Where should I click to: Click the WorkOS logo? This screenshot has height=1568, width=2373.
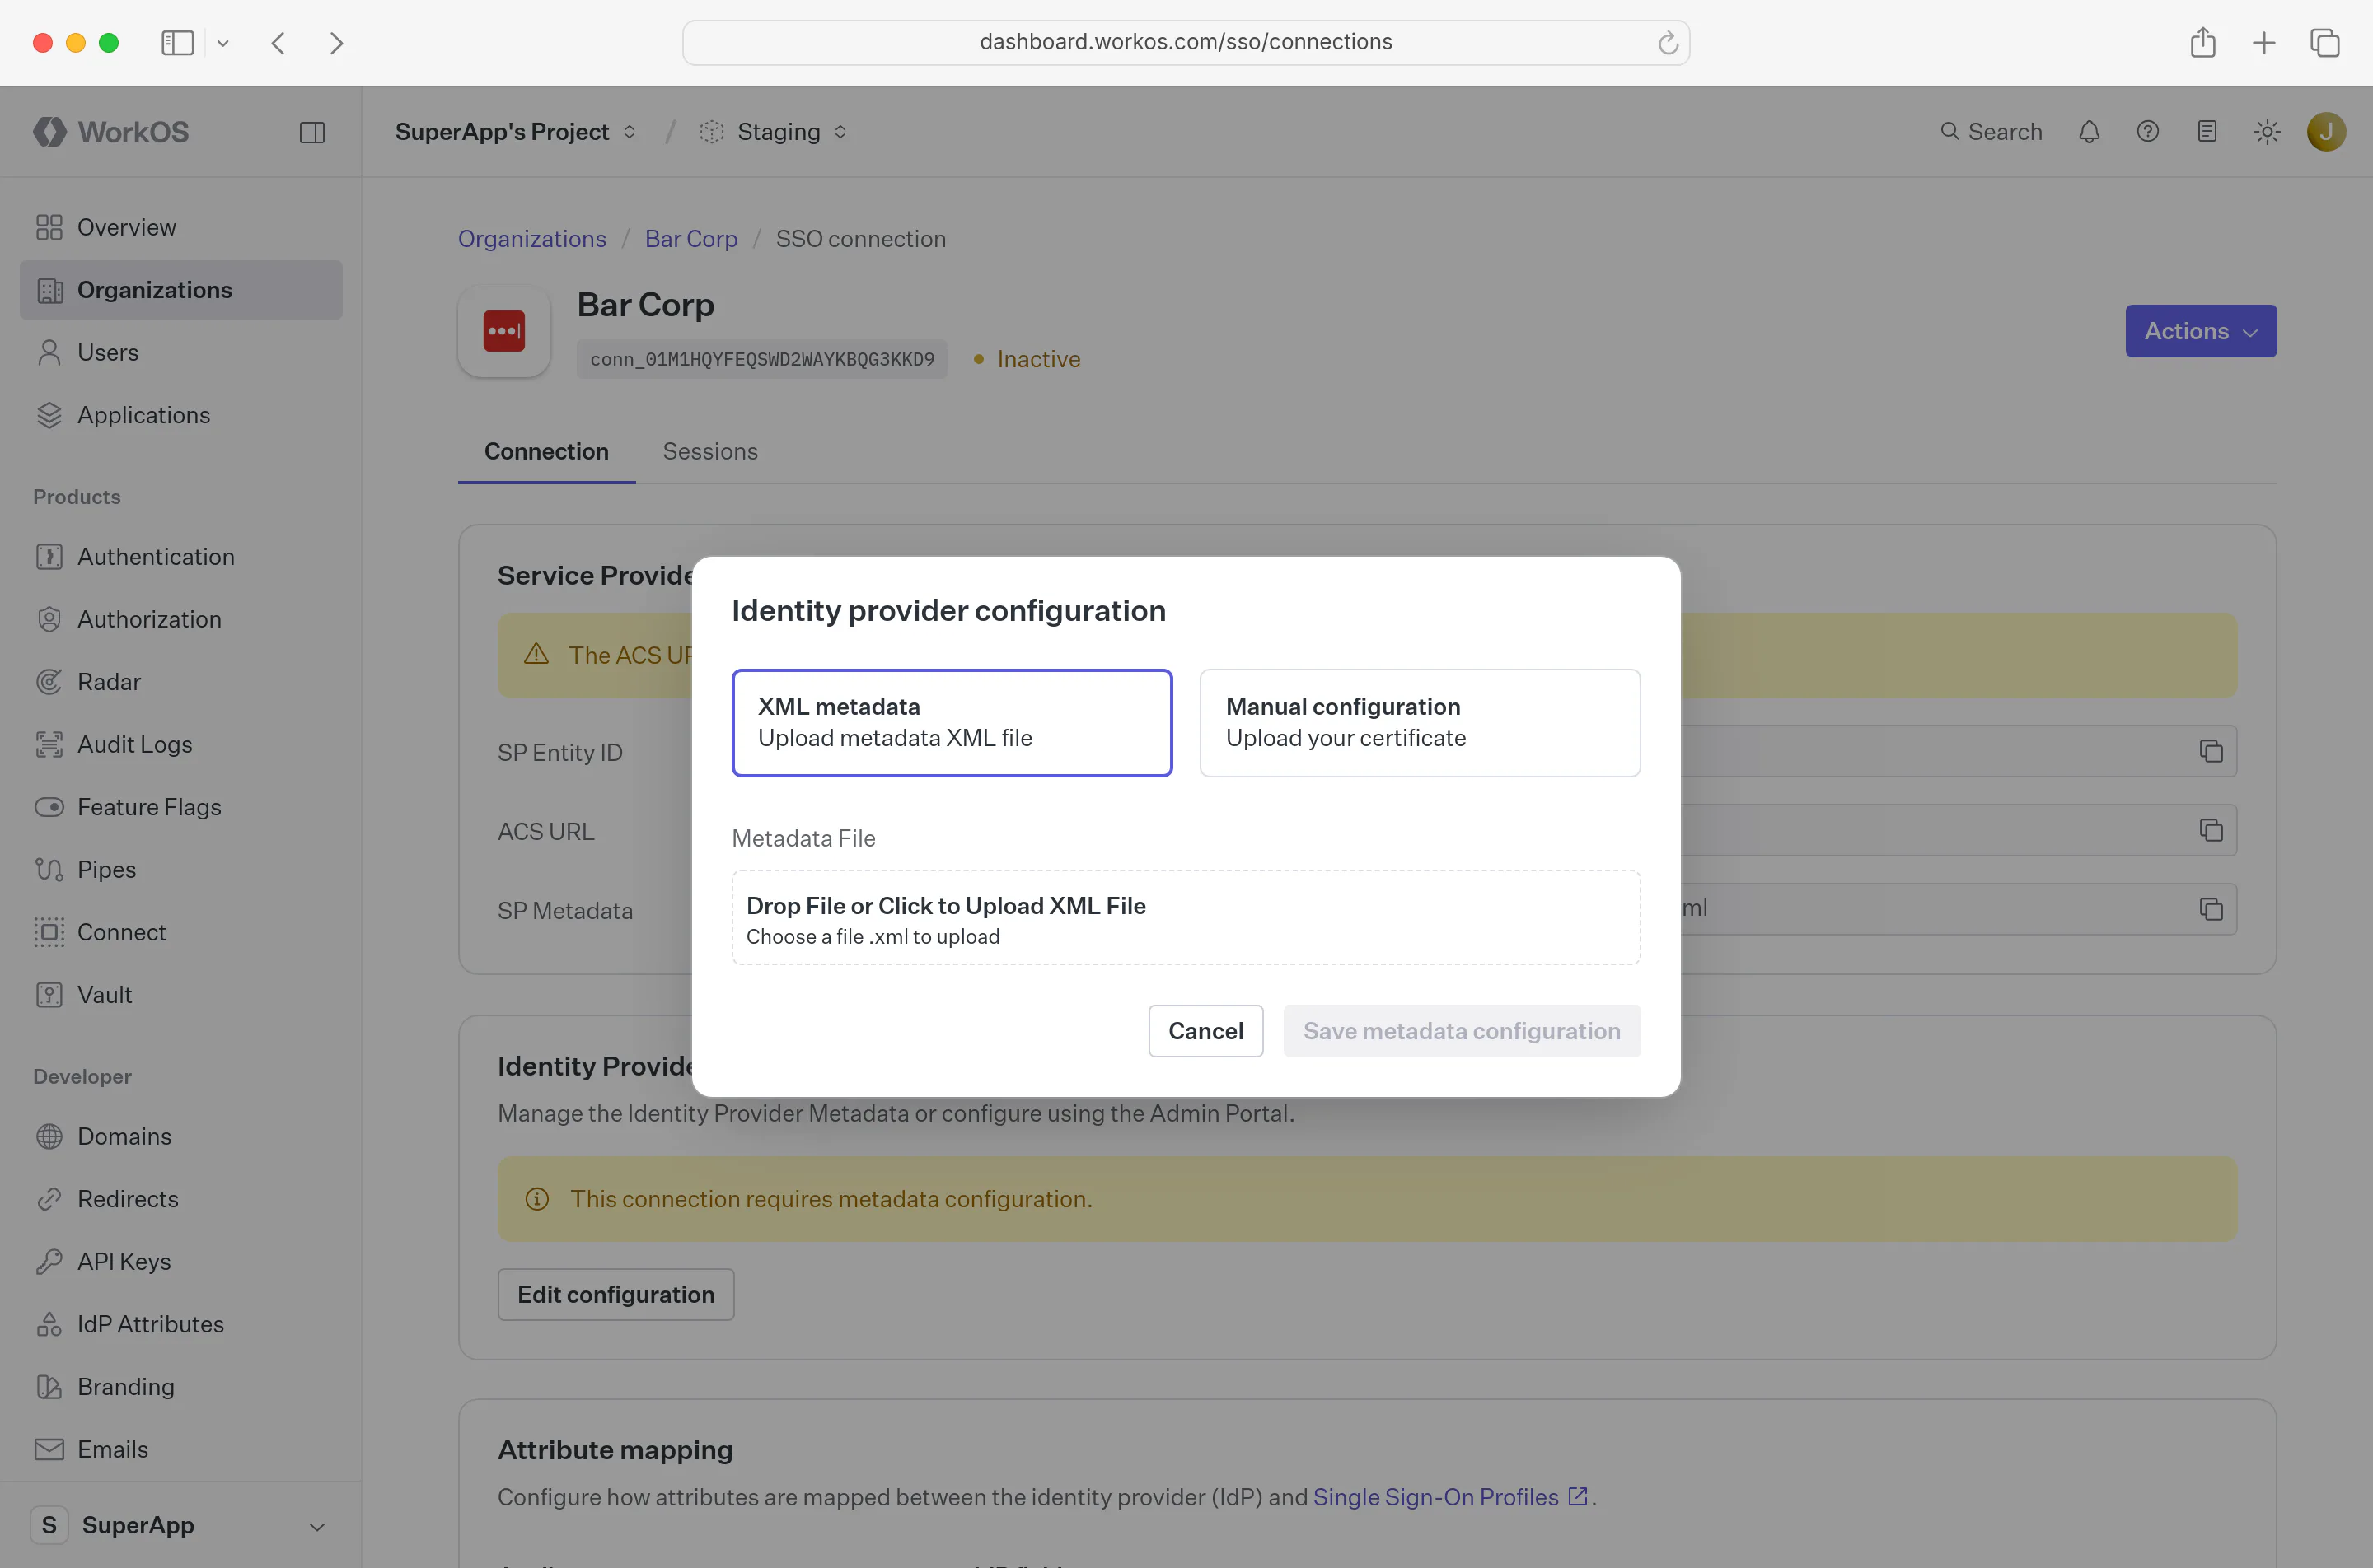[x=111, y=132]
